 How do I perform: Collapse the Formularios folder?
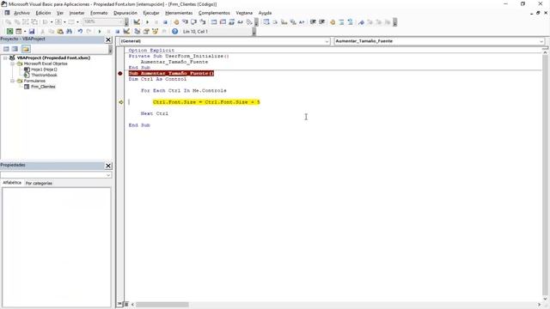(12, 81)
